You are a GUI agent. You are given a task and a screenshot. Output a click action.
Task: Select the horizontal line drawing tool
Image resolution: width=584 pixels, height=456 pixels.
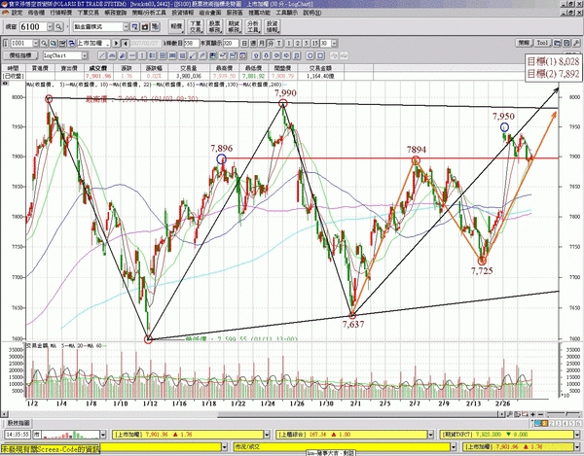point(132,55)
